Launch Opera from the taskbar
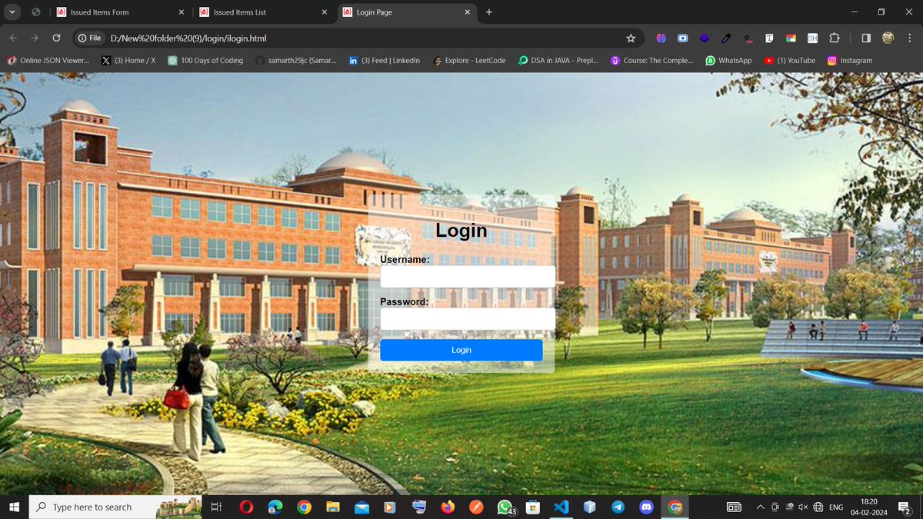Image resolution: width=923 pixels, height=519 pixels. [246, 507]
